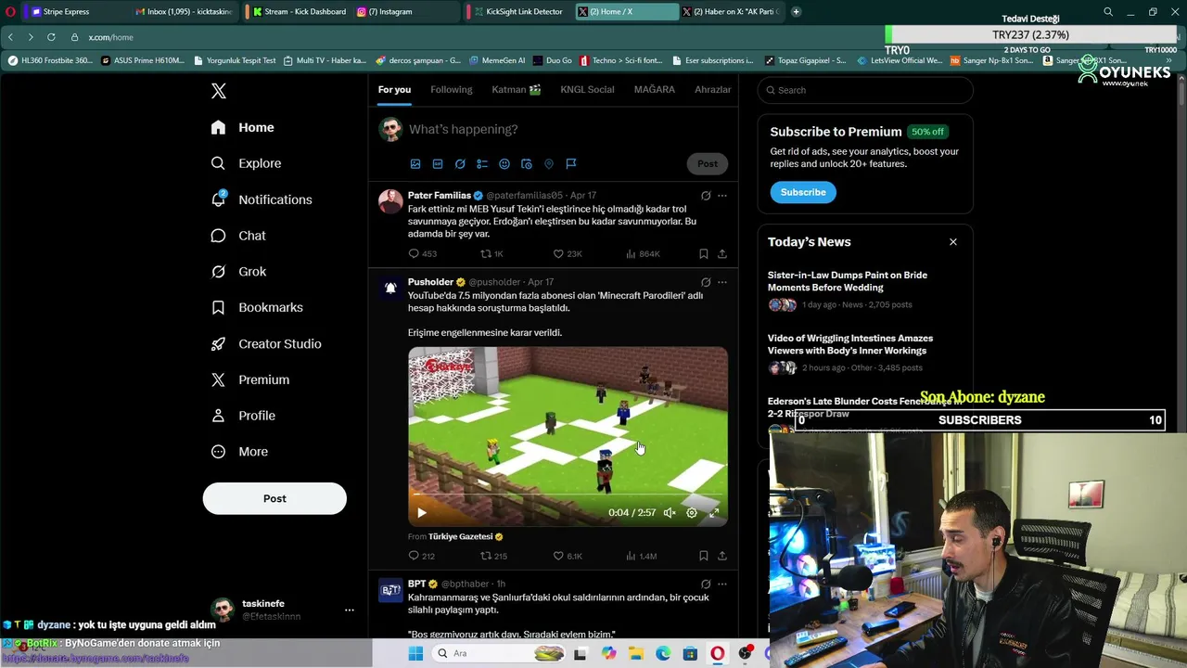Share the Pater Familias post
This screenshot has width=1187, height=668.
722,254
